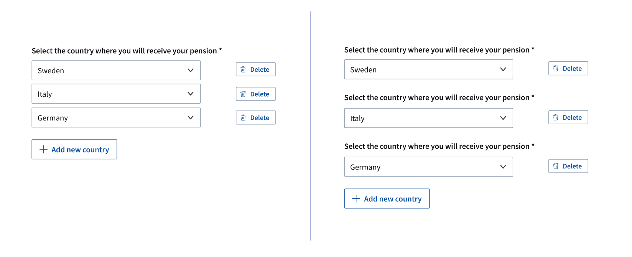Click the trash icon beside Italy in the left form
Screen dimensions: 632x257
243,94
